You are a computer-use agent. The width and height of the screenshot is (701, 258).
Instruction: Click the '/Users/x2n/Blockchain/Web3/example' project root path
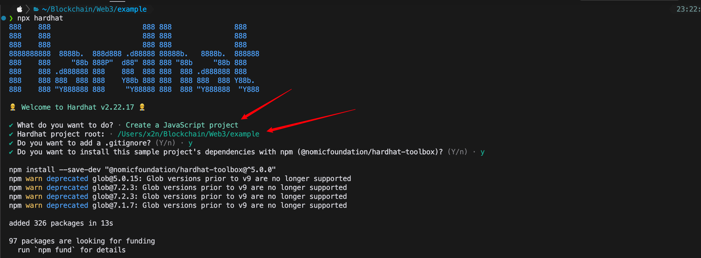coord(188,134)
